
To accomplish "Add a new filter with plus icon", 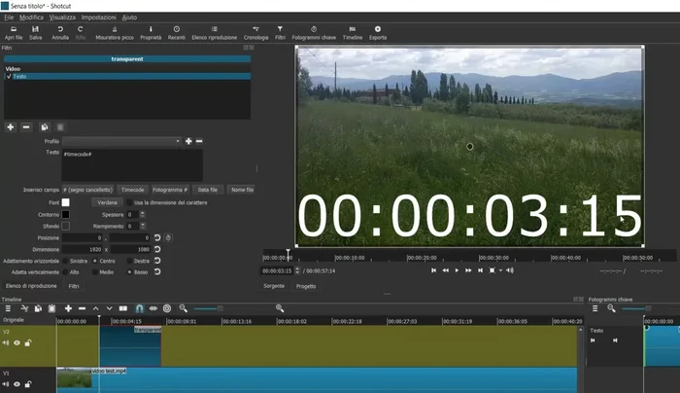I will [x=10, y=126].
